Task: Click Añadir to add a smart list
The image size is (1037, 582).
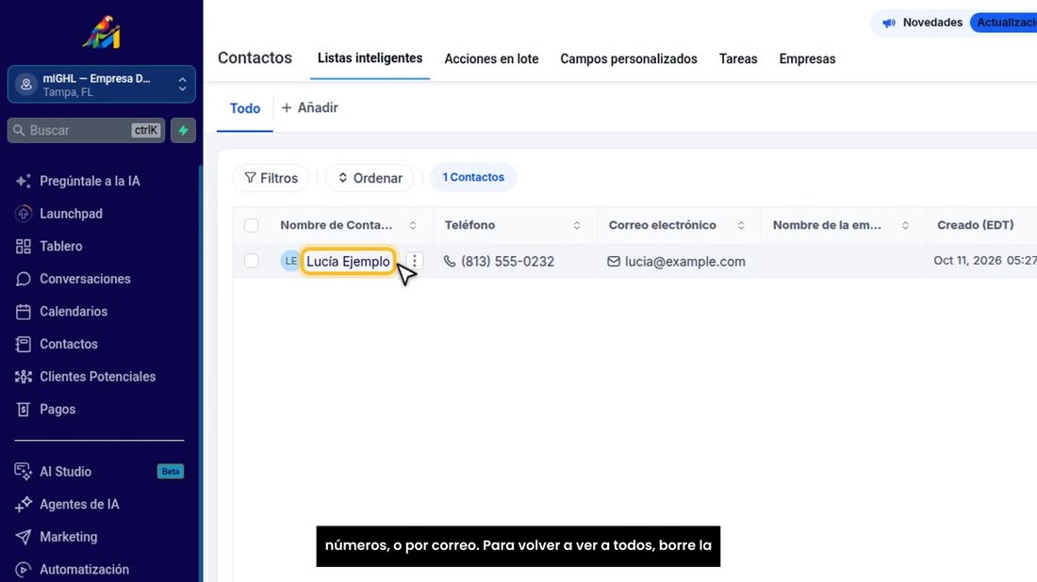Action: pyautogui.click(x=309, y=107)
